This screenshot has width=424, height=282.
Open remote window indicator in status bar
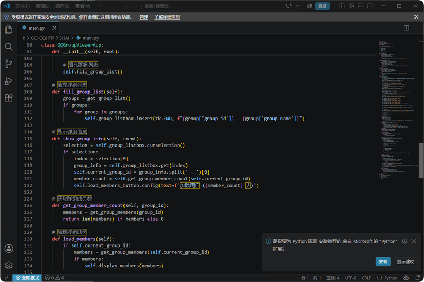[6, 278]
